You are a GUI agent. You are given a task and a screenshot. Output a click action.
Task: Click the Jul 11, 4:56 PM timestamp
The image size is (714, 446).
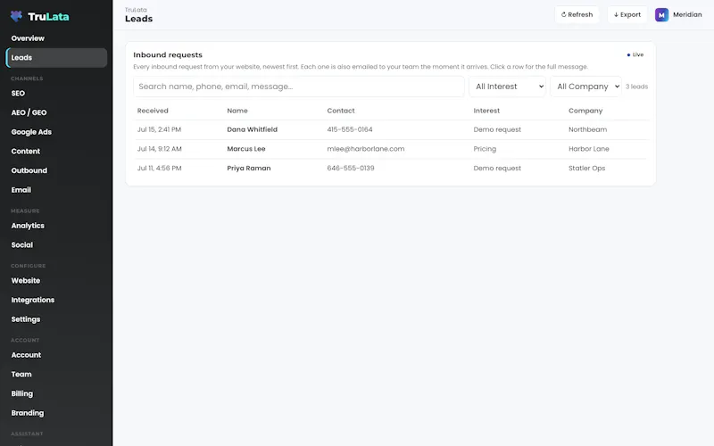[160, 168]
